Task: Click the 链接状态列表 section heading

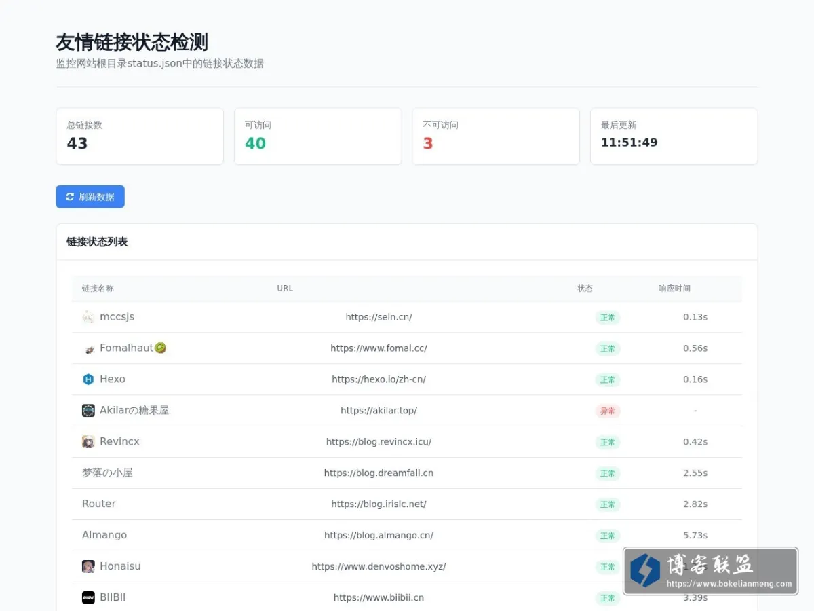Action: 97,242
